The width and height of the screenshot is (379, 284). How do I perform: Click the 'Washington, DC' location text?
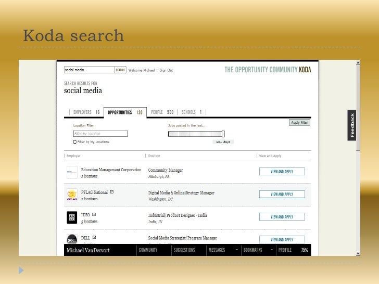tap(160, 199)
